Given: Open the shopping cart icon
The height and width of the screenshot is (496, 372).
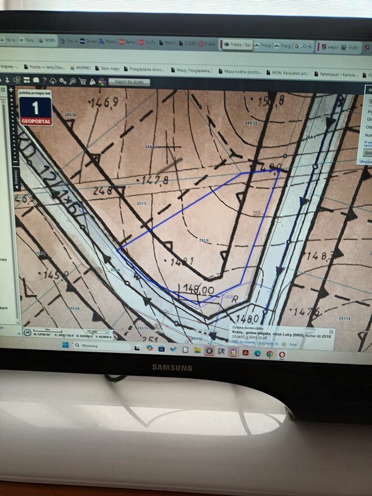Looking at the screenshot, I should click(x=82, y=82).
